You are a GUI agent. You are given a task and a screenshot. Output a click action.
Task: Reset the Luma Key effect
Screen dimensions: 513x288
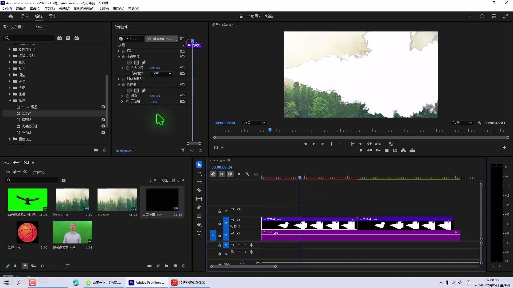pyautogui.click(x=182, y=85)
